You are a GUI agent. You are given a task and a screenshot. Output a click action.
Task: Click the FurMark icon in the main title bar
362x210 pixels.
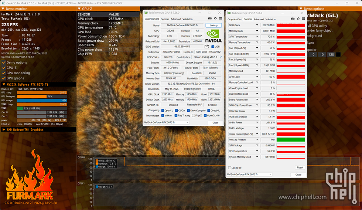tap(3, 3)
